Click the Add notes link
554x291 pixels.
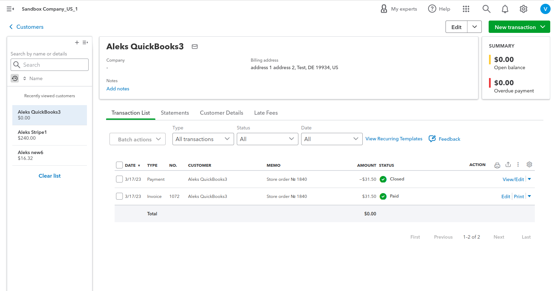118,89
